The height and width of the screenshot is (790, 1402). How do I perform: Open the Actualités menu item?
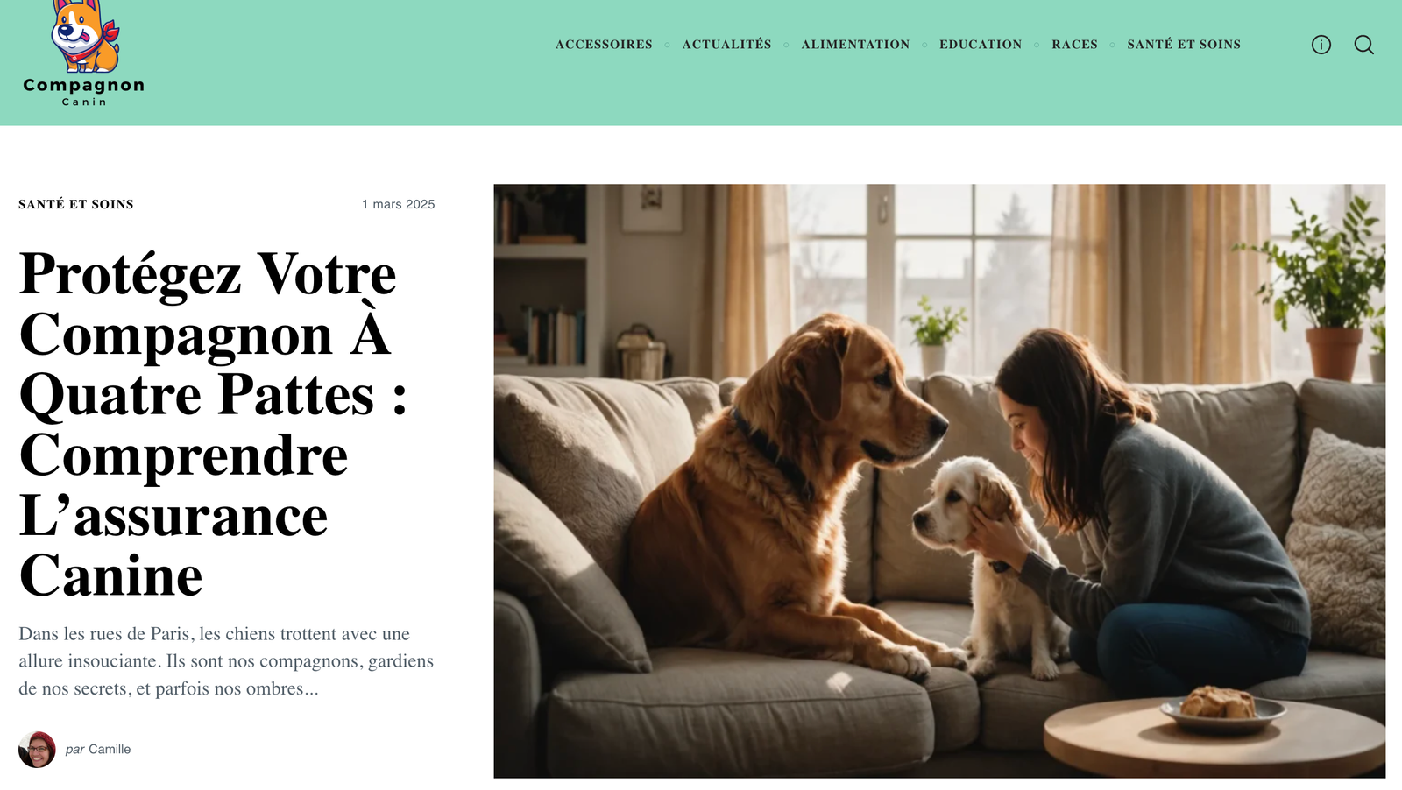726,45
